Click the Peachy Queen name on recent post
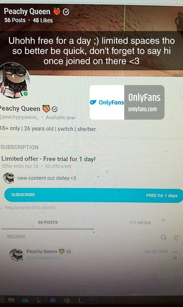 (x=42, y=251)
